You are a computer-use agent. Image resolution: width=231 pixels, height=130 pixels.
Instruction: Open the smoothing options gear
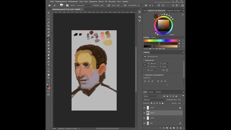[146, 5]
